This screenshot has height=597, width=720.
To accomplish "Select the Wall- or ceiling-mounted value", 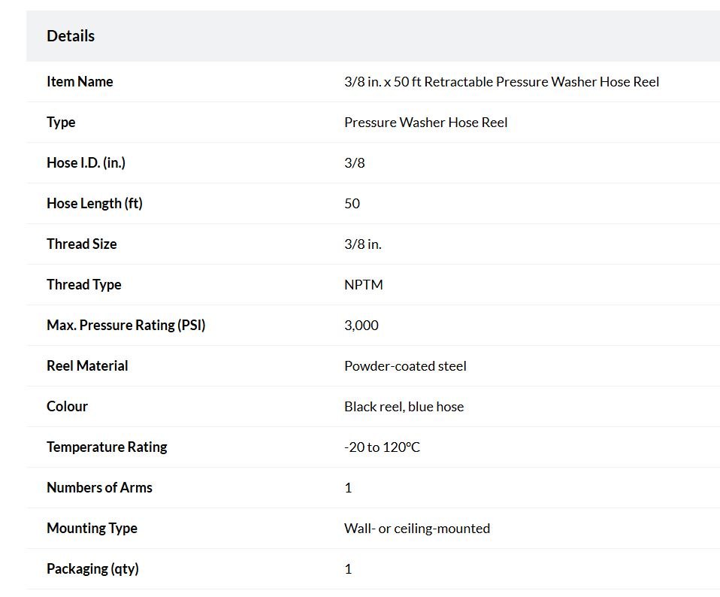I will [417, 528].
